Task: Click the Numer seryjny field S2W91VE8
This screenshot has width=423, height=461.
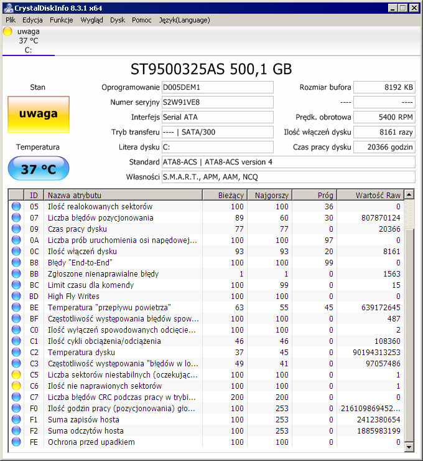Action: [x=218, y=102]
